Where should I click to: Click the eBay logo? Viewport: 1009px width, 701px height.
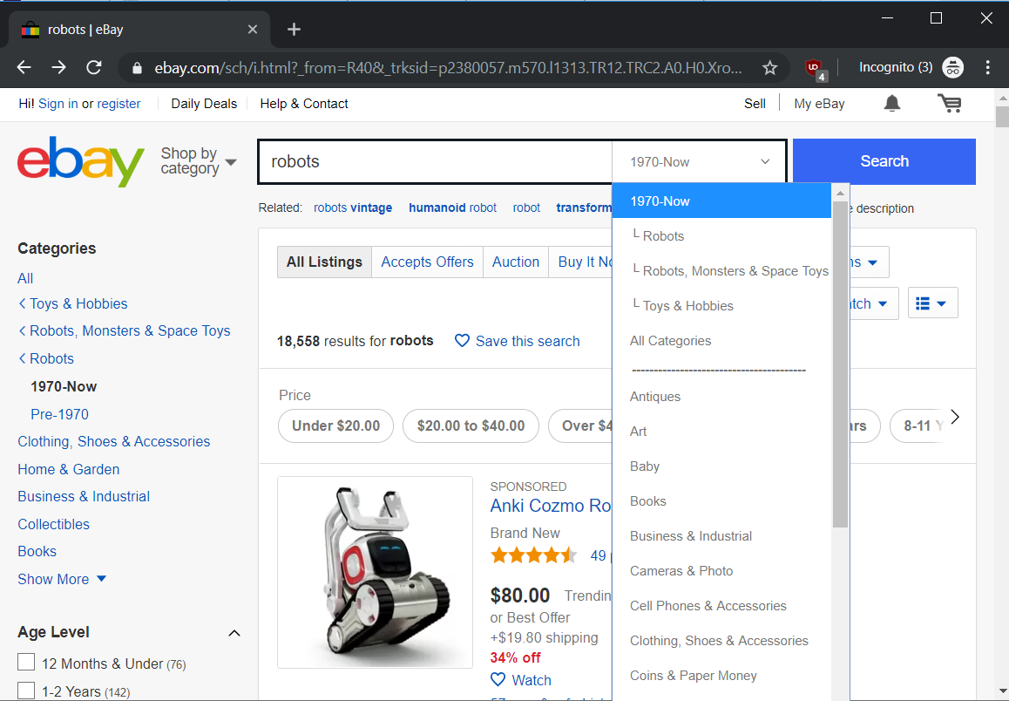pyautogui.click(x=80, y=161)
